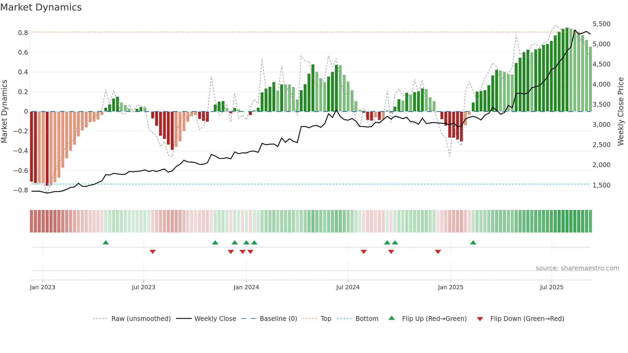Click the −0.4 tick on left axis

[x=21, y=151]
